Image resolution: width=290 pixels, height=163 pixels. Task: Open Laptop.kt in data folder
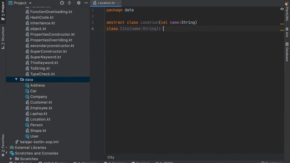39,114
